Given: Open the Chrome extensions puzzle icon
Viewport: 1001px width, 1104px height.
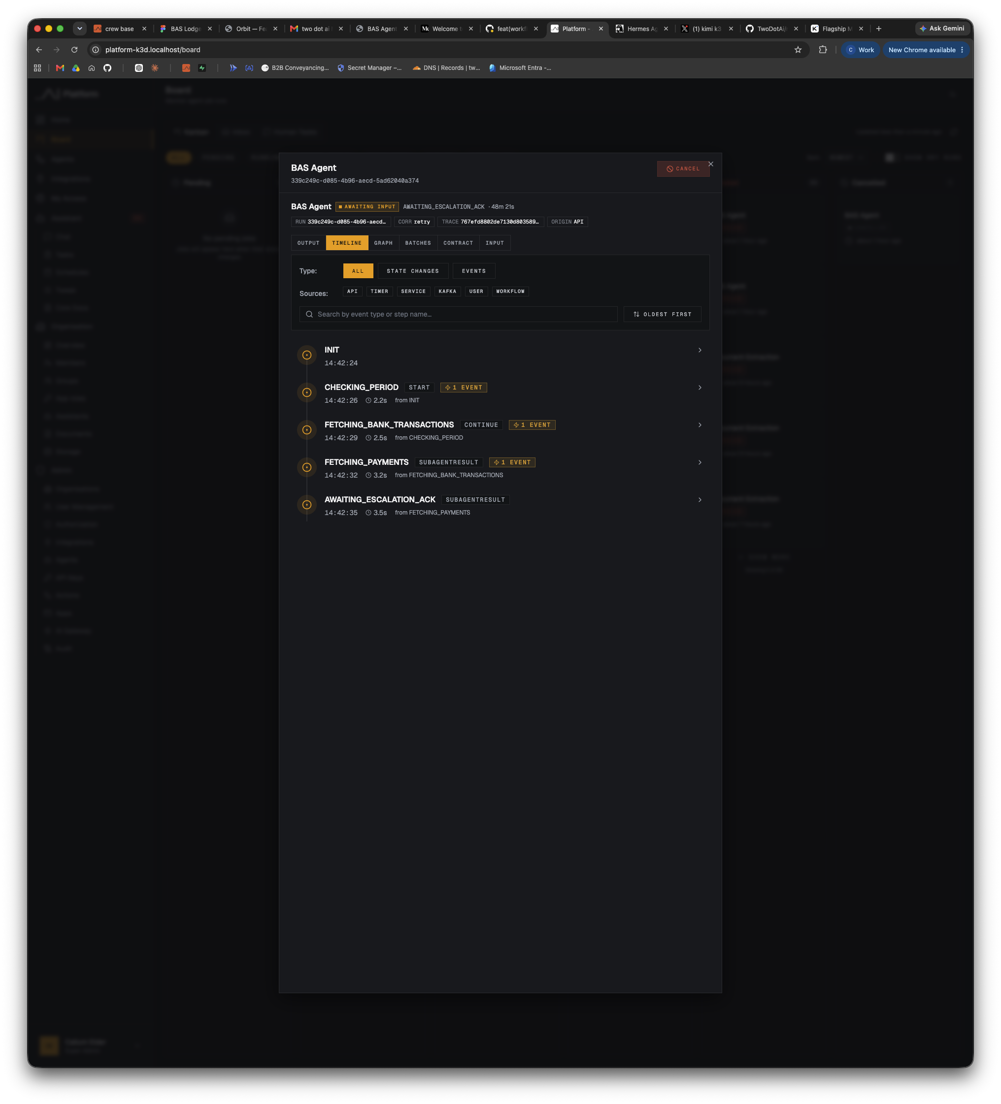Looking at the screenshot, I should [822, 50].
